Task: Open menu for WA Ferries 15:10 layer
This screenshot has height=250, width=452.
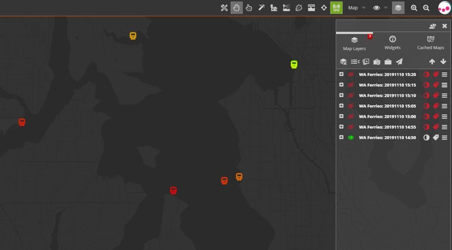Action: [445, 95]
